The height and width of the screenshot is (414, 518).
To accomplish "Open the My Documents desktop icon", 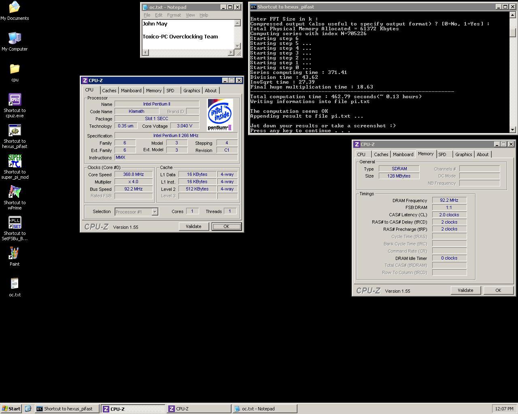I will coord(15,11).
